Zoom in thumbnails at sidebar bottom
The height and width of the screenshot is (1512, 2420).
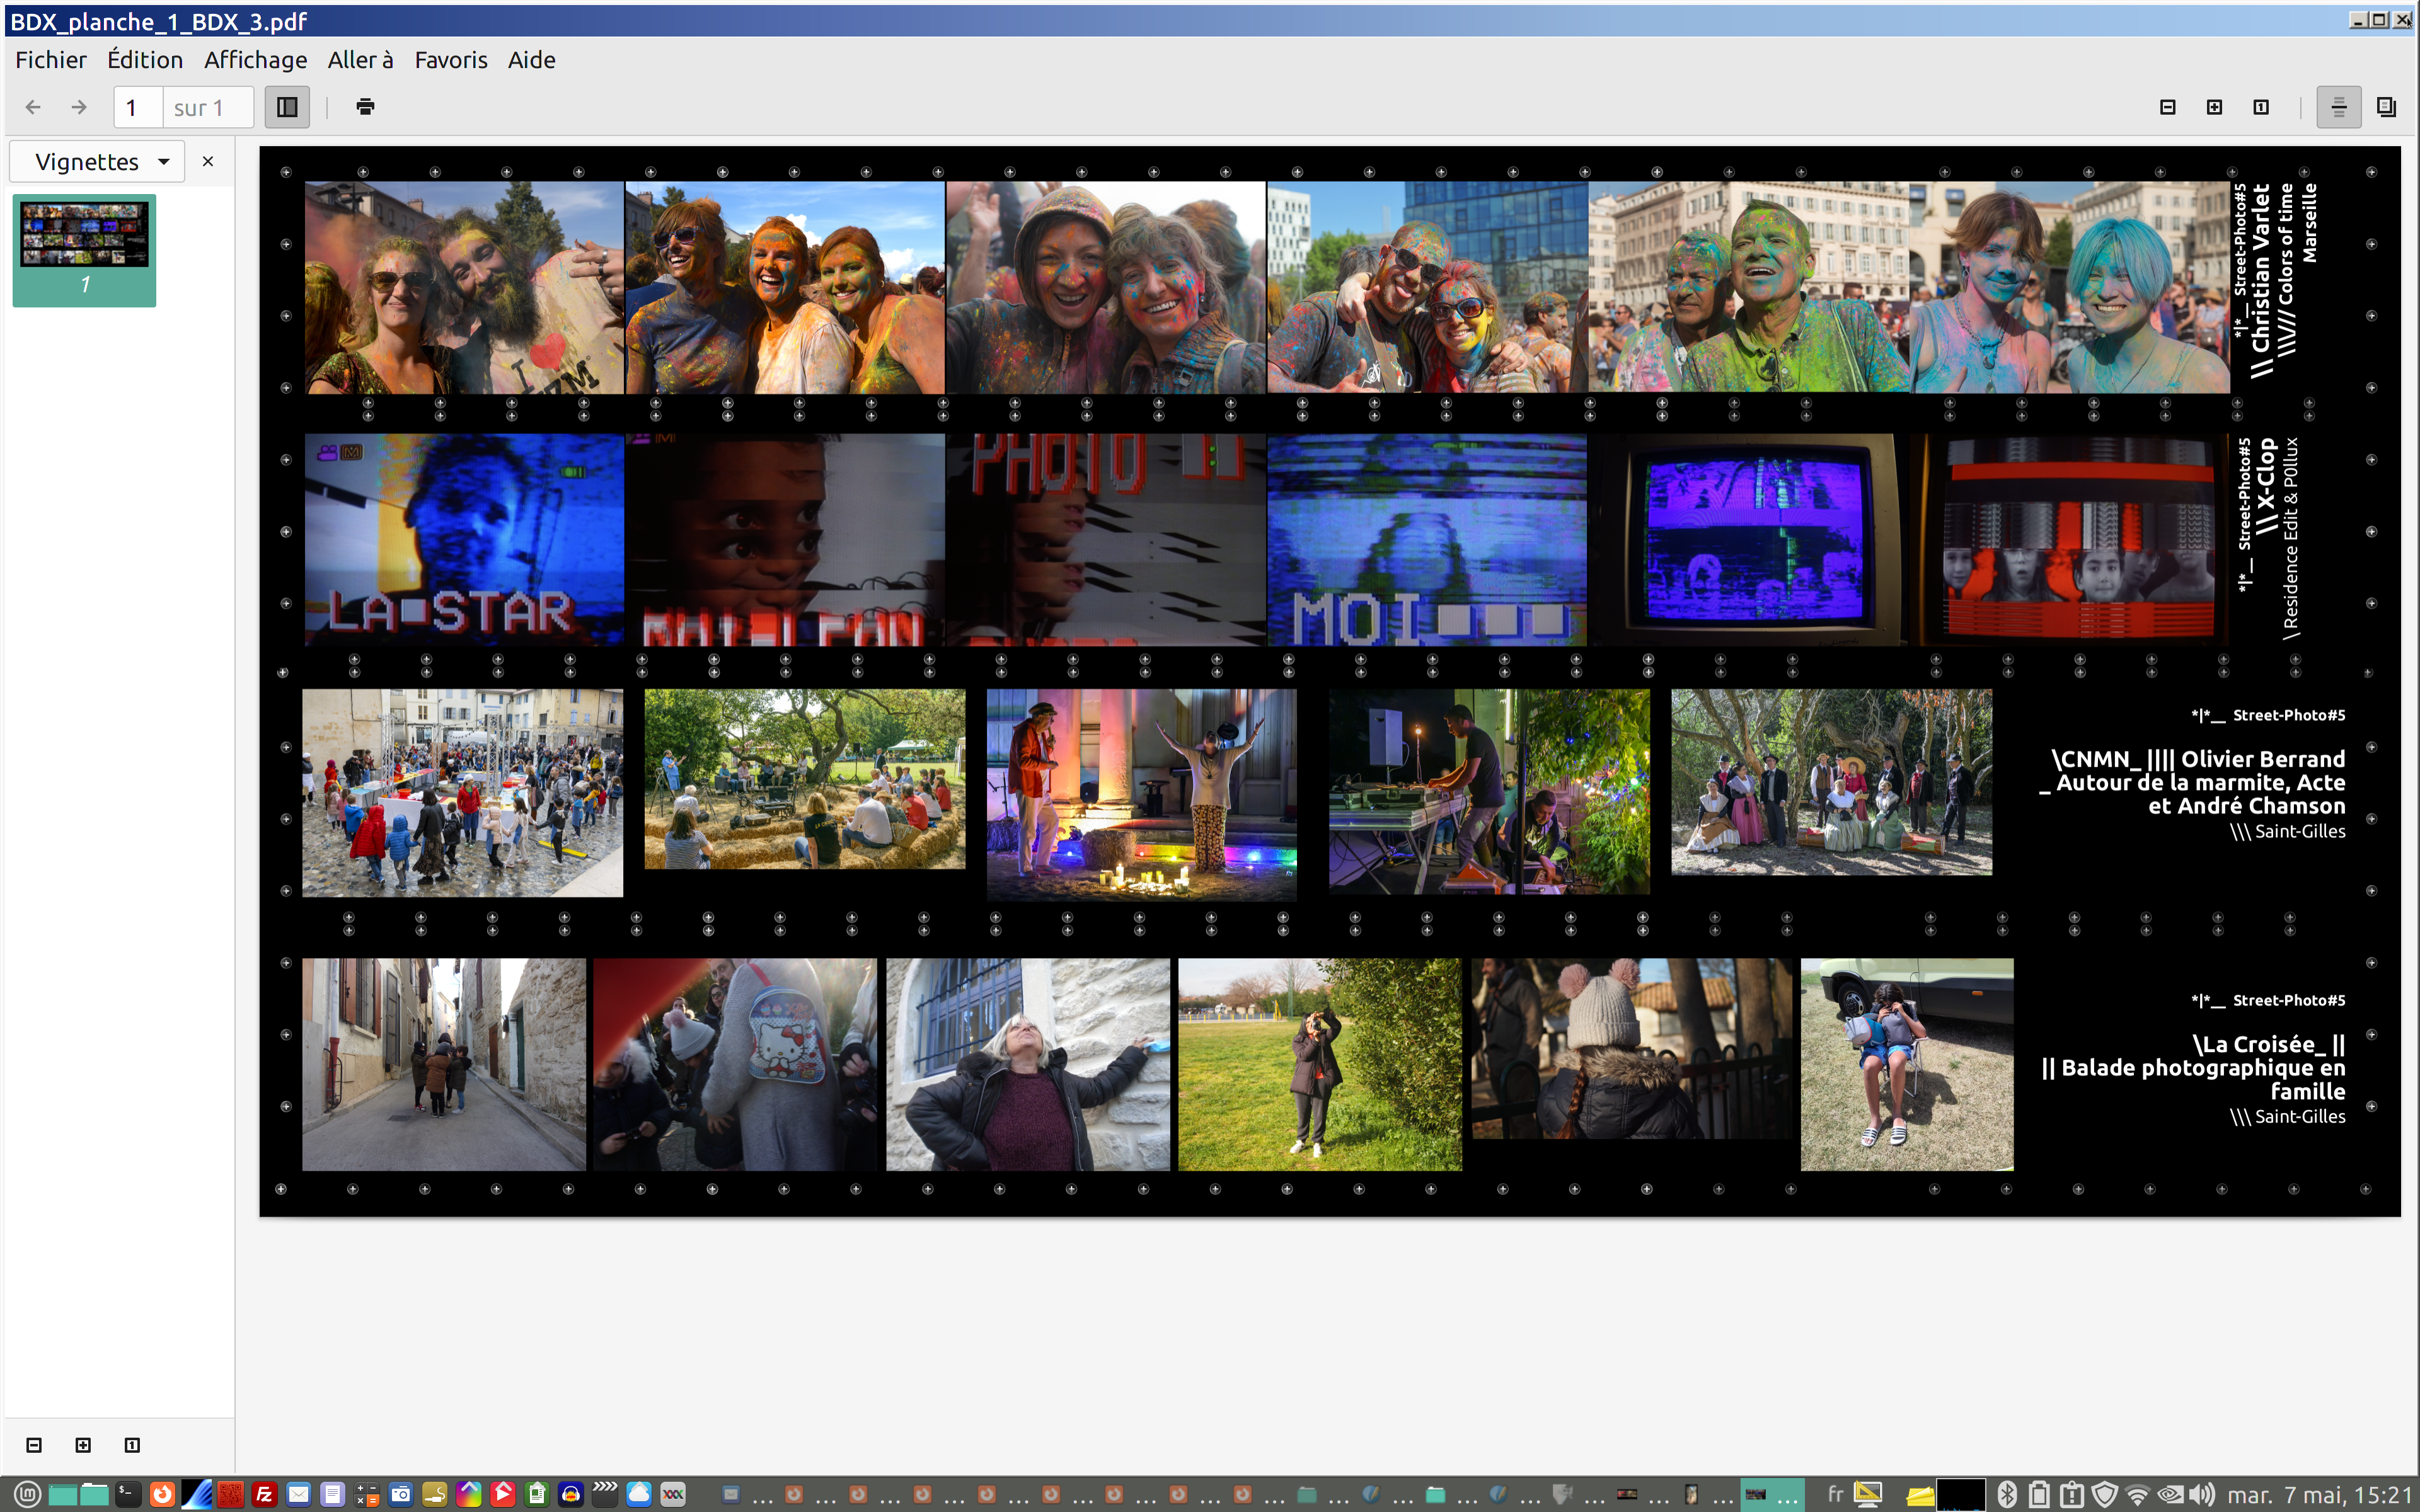click(83, 1445)
